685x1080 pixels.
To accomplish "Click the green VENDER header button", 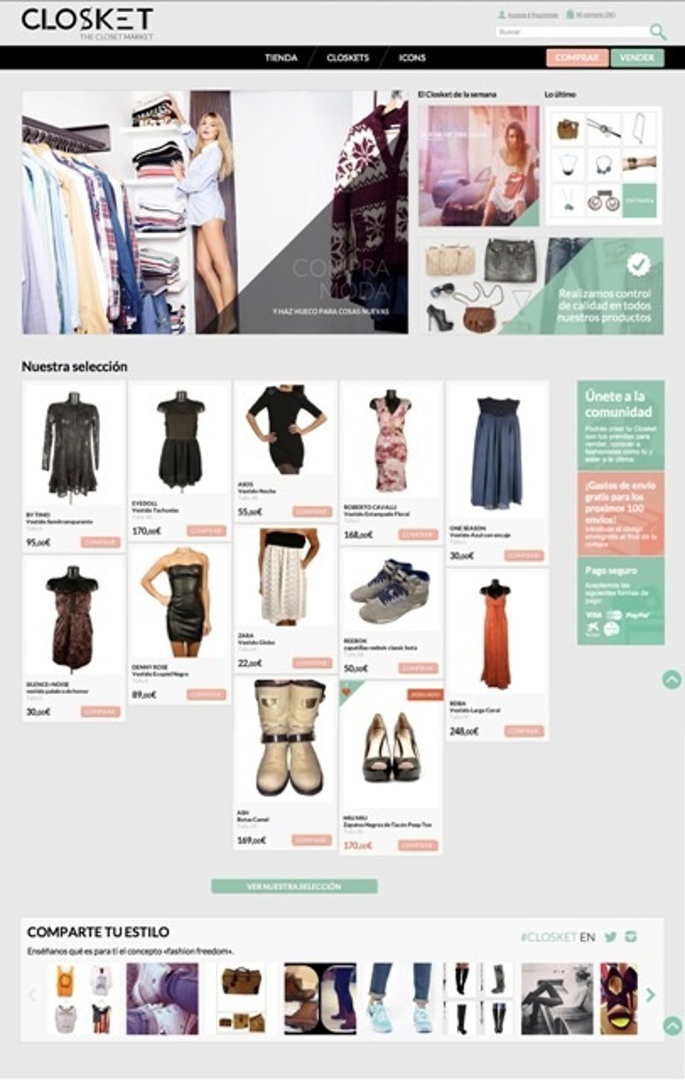I will click(x=637, y=57).
